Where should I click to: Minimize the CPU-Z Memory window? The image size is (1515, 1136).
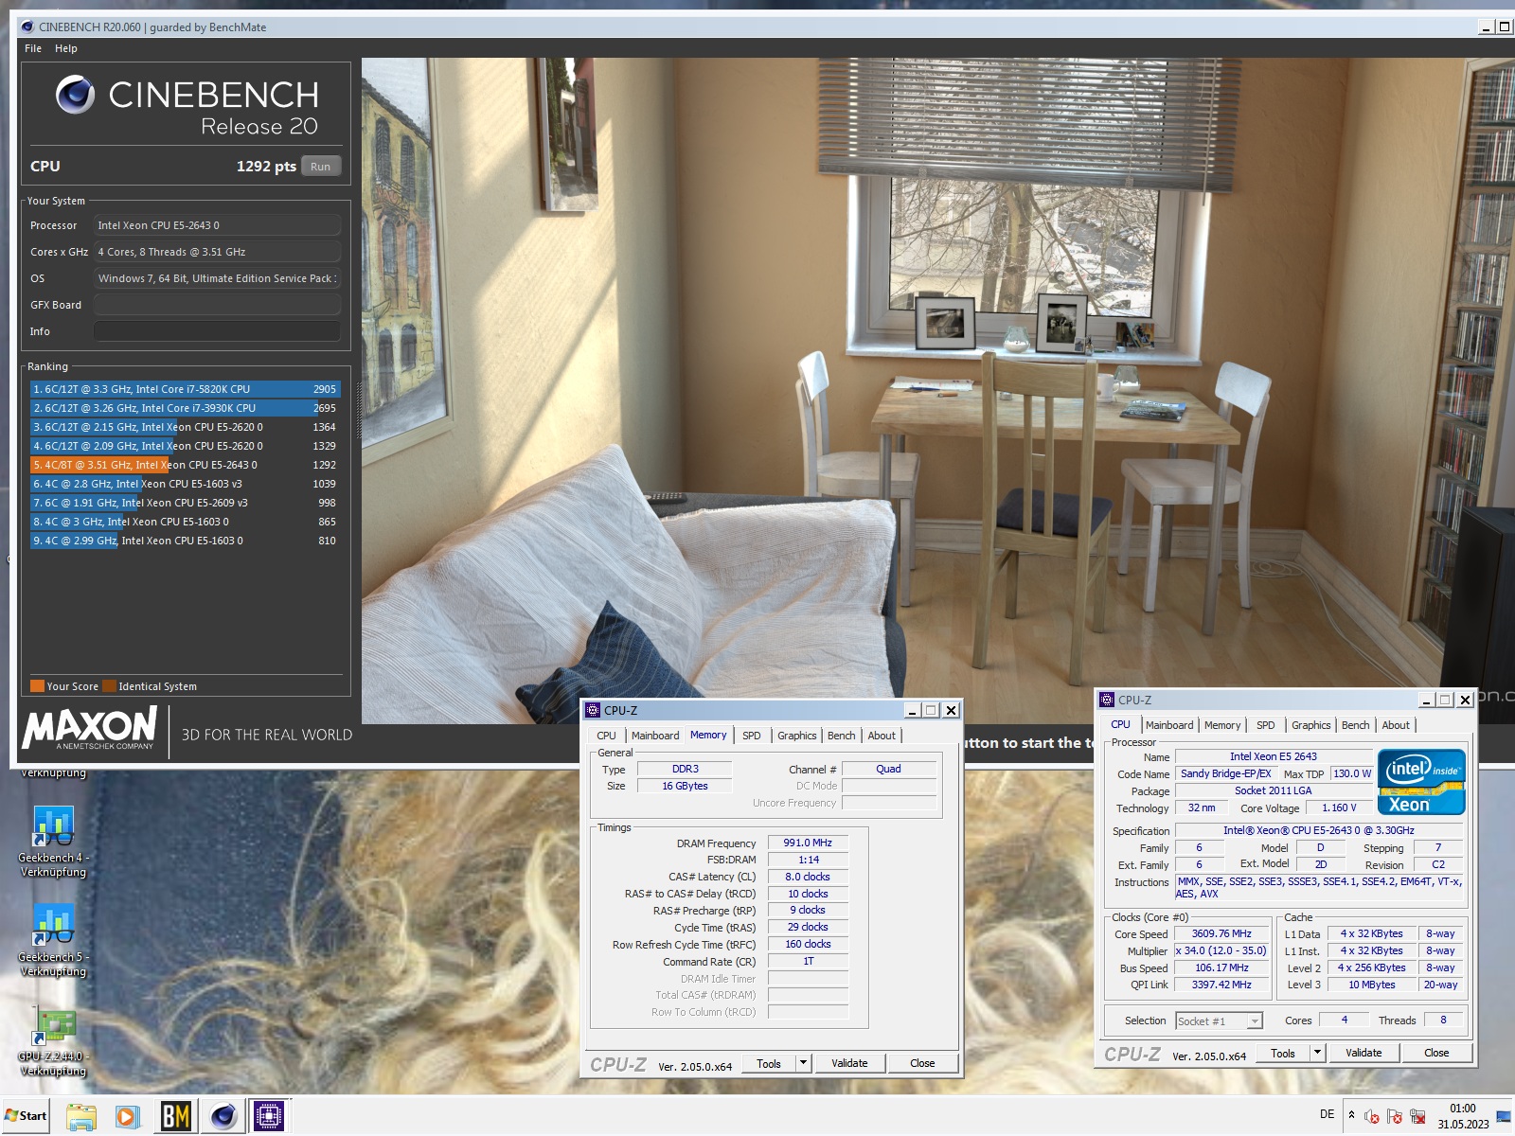tap(912, 711)
